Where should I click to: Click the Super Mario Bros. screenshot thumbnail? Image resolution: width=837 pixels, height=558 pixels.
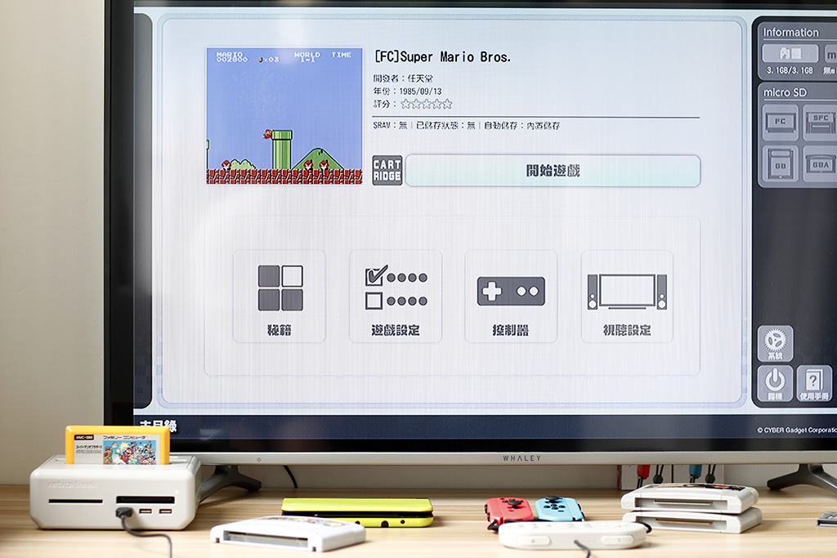point(284,116)
